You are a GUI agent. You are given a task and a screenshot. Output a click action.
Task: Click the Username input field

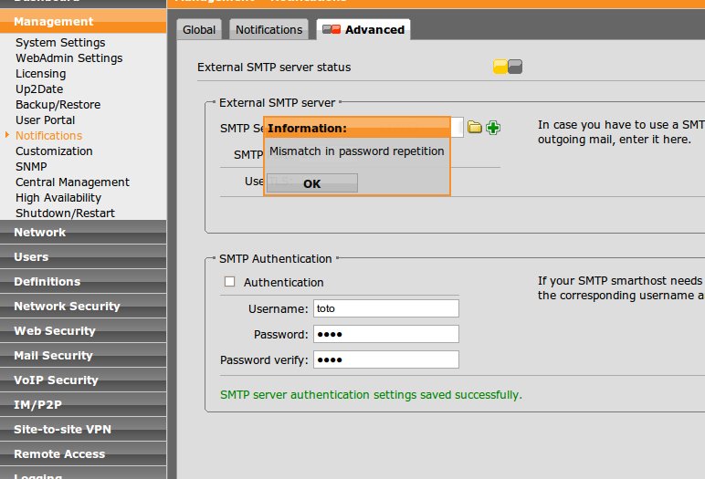click(386, 308)
